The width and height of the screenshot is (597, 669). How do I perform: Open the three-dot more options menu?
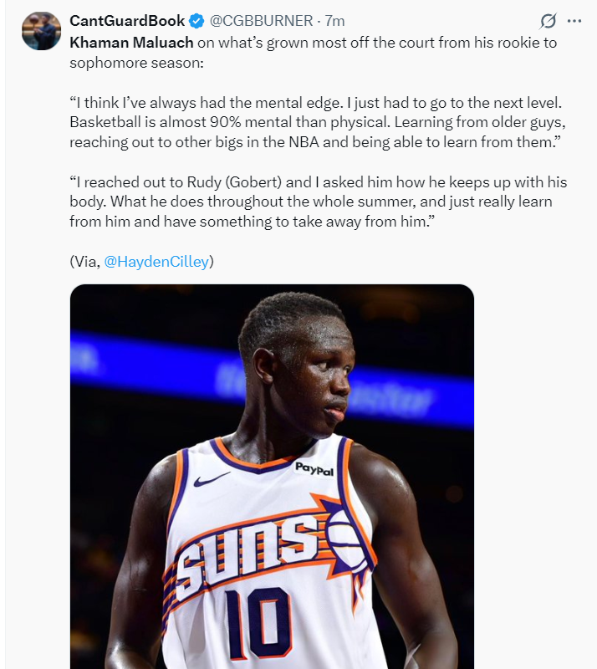(x=574, y=20)
